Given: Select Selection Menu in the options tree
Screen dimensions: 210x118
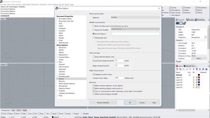Looking at the screenshot, I should coord(64,88).
